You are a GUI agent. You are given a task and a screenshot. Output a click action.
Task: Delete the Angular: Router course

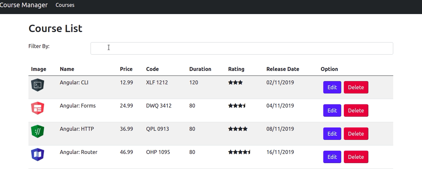click(x=356, y=157)
